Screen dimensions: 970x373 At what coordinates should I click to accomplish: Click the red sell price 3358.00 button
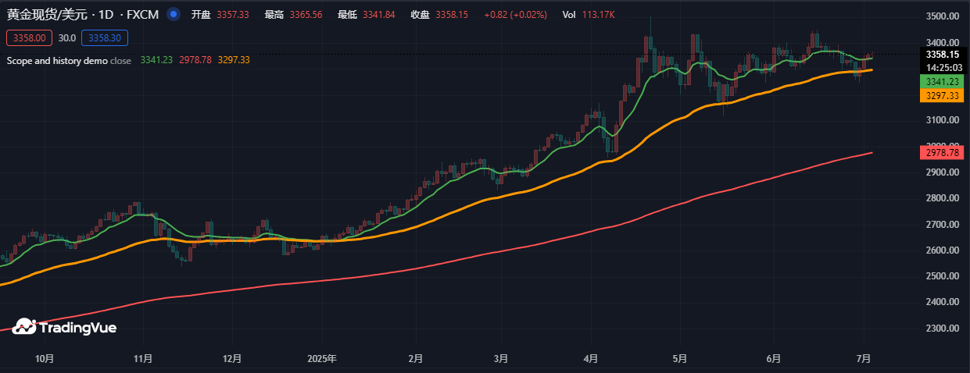pyautogui.click(x=29, y=37)
